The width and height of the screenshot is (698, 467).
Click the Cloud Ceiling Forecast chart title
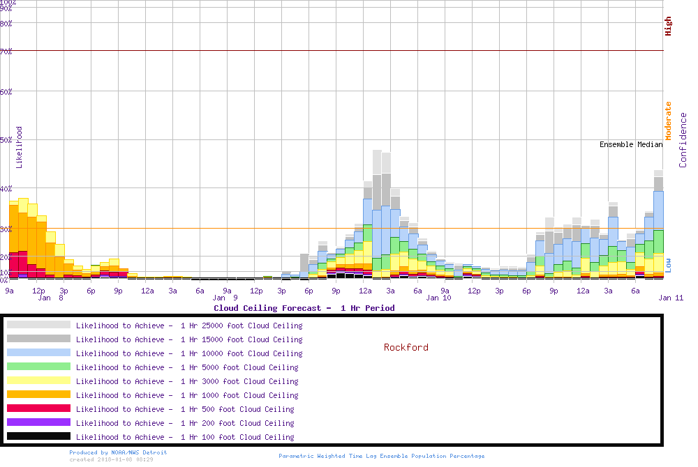click(304, 308)
